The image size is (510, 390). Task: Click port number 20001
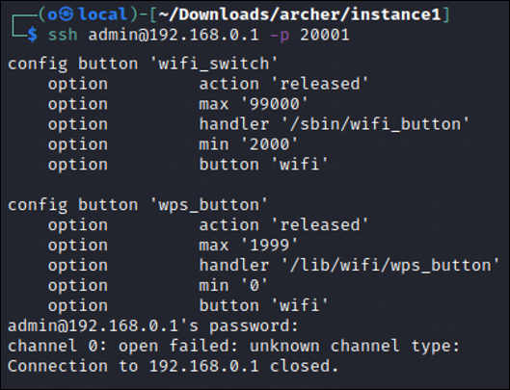tap(325, 35)
